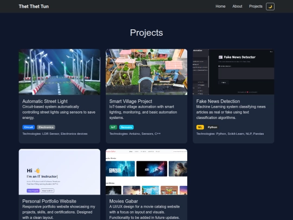Click the description starting 'IoT-based village automation'
293x220 pixels.
(143, 112)
